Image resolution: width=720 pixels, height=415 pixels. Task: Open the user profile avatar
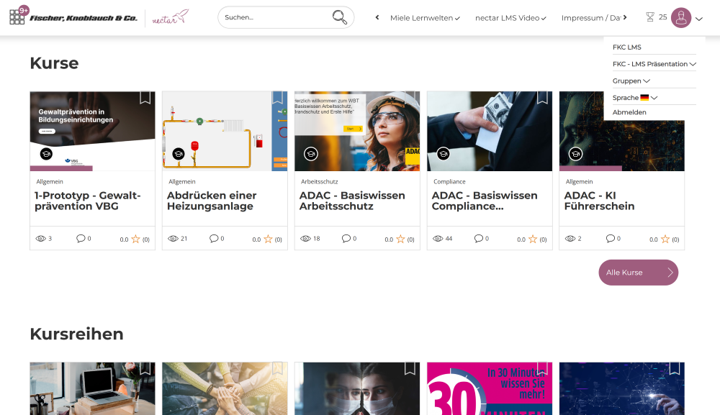point(680,18)
